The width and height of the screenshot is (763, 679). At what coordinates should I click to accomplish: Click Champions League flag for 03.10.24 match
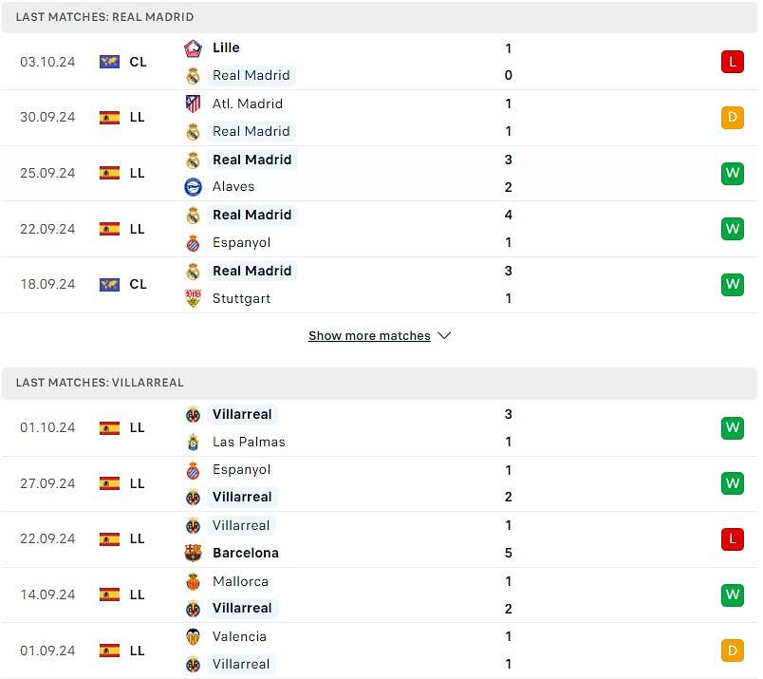[109, 62]
